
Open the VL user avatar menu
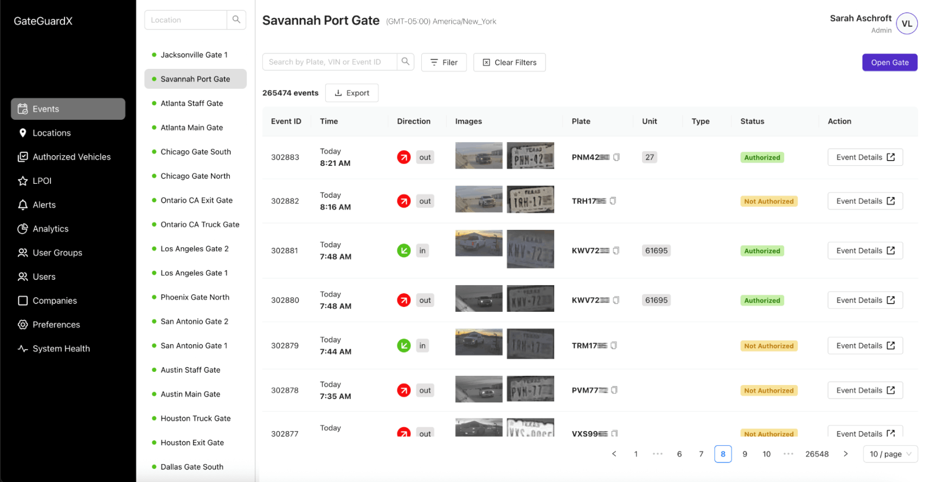click(907, 23)
